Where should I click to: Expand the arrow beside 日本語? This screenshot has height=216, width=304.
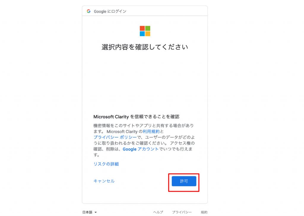(x=96, y=212)
